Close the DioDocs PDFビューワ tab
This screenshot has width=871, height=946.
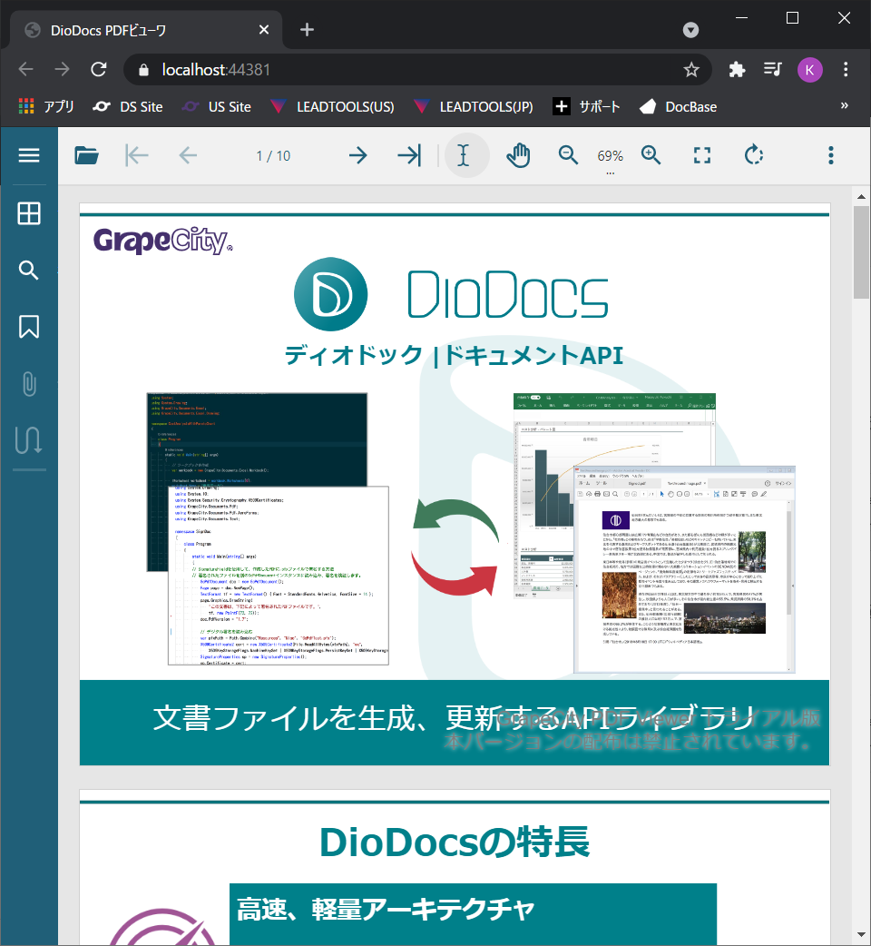263,30
